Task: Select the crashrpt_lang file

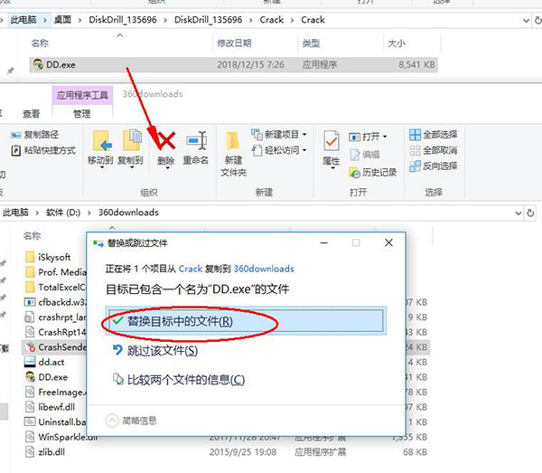Action: (55, 317)
